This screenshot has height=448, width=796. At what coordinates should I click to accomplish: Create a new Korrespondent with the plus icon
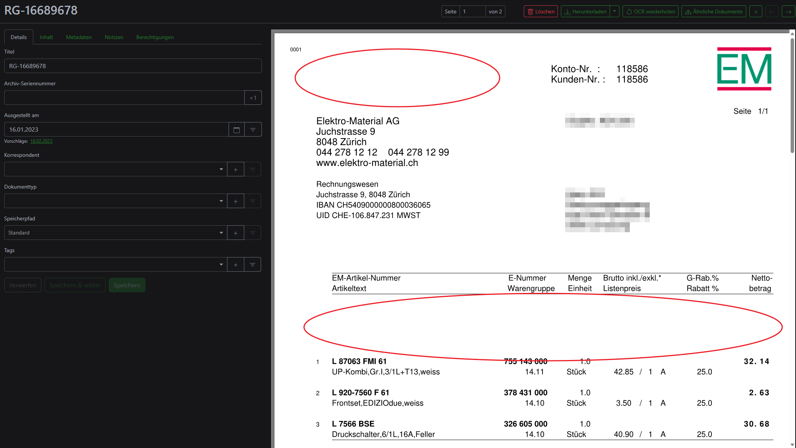235,169
